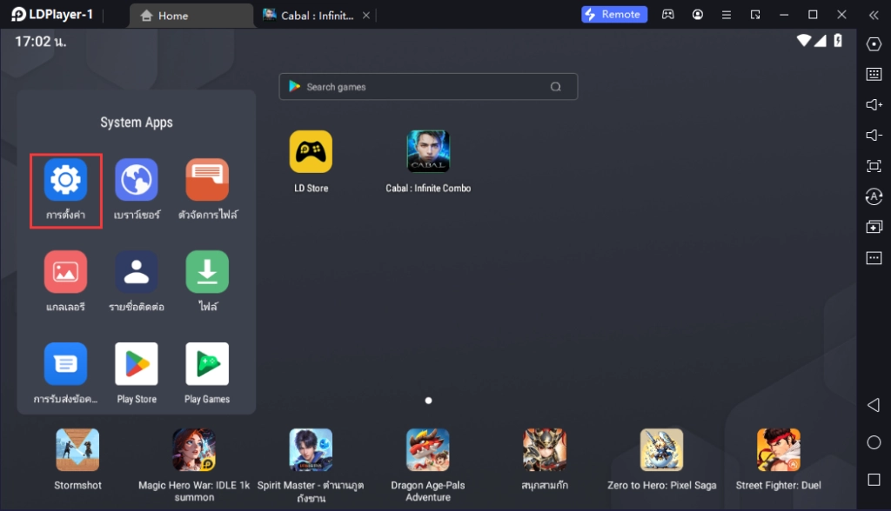
Task: Click the 17:02 clock in status bar
Action: (40, 42)
